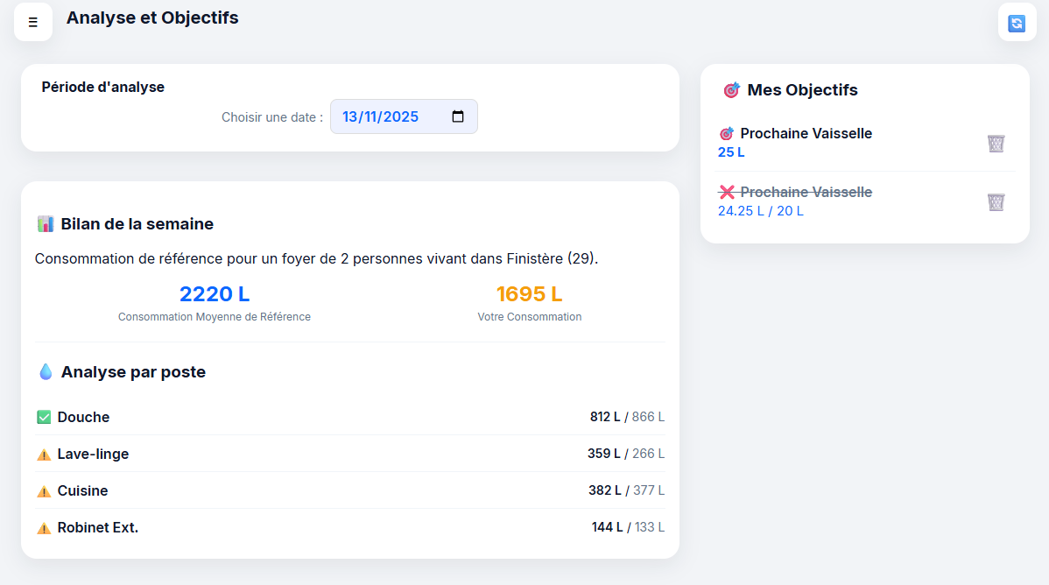The height and width of the screenshot is (585, 1049).
Task: Click the struck-through Prochaine Vaisselle title
Action: pos(806,192)
